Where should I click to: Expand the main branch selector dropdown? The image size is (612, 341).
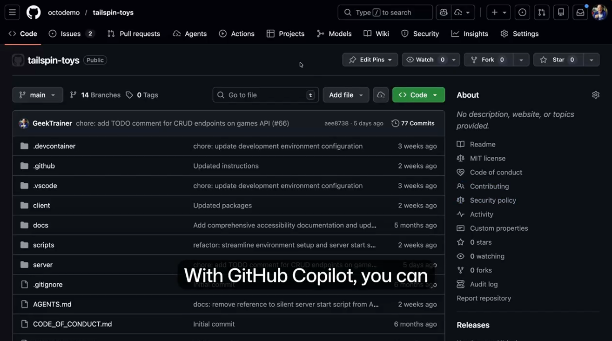pos(37,95)
